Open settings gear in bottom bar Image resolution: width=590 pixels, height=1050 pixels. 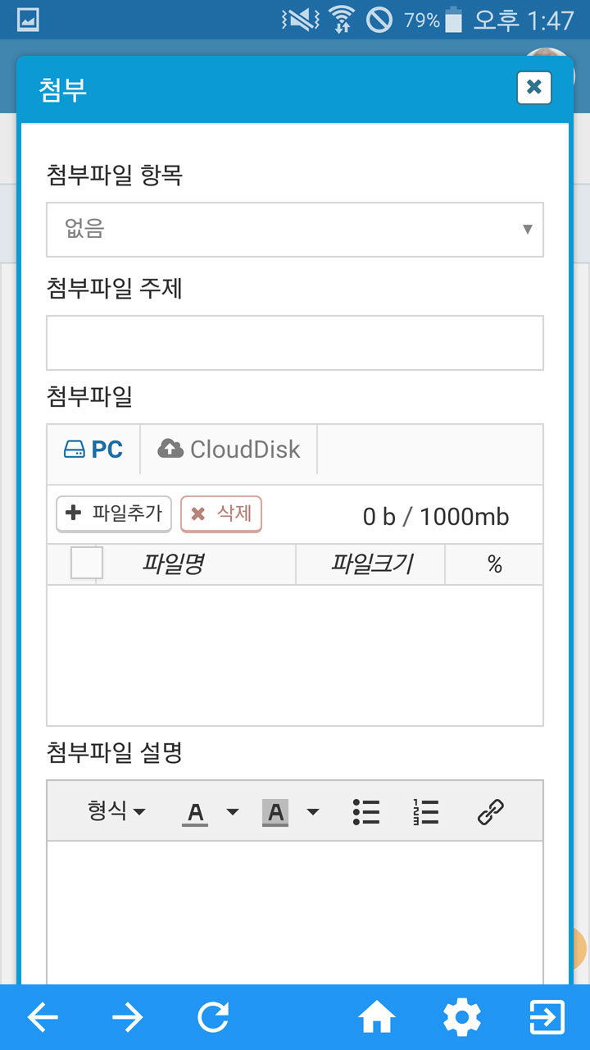click(462, 1018)
